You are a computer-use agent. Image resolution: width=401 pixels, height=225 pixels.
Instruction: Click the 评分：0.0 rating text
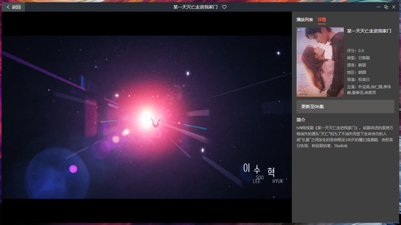tap(355, 51)
